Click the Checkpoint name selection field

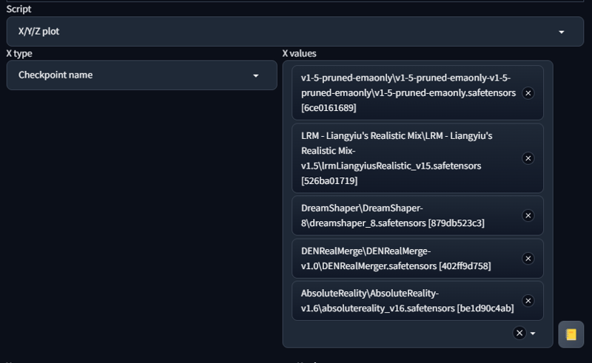click(141, 75)
